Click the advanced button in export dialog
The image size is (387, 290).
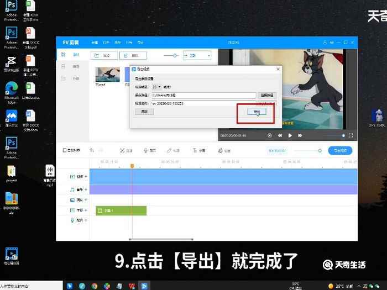coord(144,112)
